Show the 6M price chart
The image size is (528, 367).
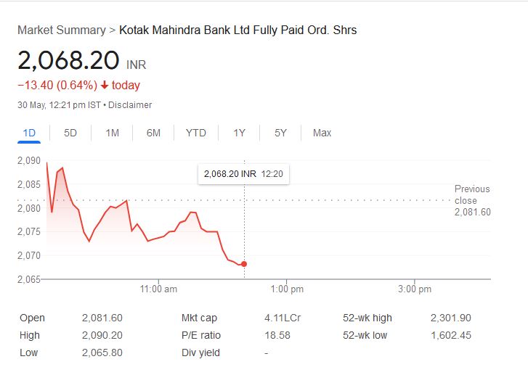[153, 133]
